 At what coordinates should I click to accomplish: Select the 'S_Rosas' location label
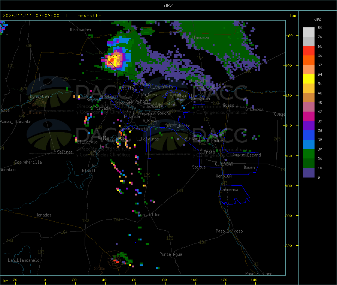point(151,121)
